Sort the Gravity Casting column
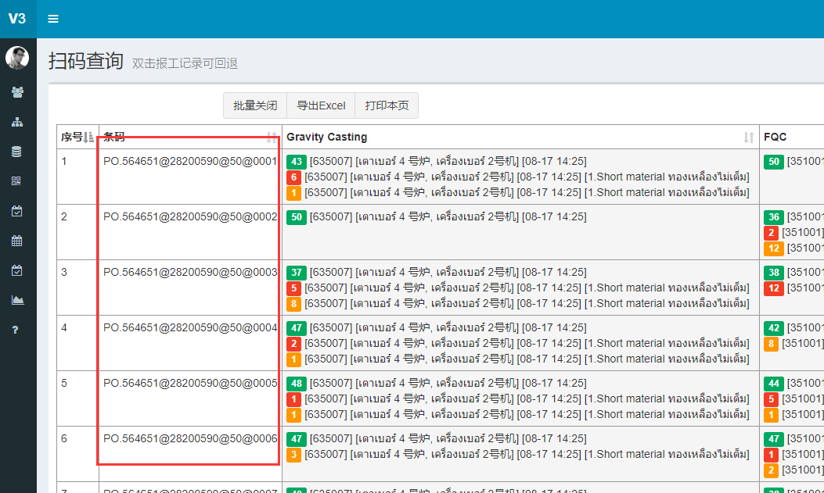The image size is (824, 493). [x=749, y=138]
